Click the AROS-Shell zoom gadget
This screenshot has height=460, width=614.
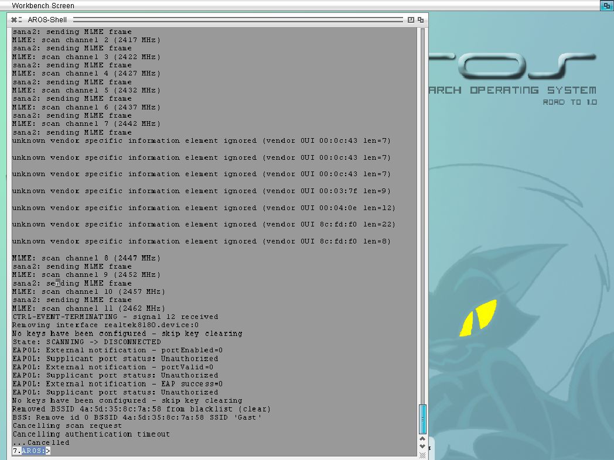click(x=411, y=19)
